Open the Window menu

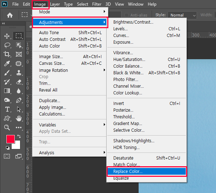[x=136, y=4]
